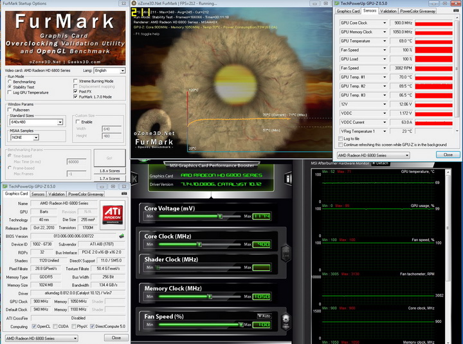Screen dimensions: 463x344
Task: Click the FurMark title bar icon of render window
Action: 134,3
